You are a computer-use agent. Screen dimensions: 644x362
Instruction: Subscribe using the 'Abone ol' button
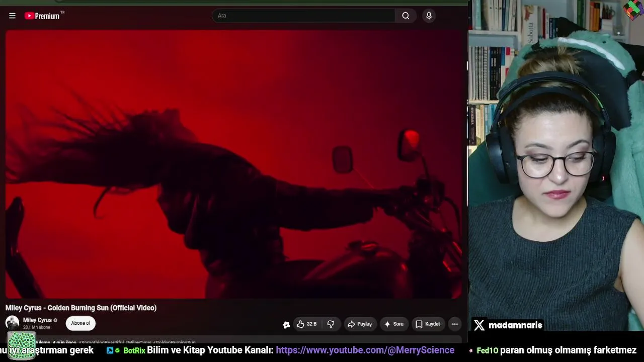point(80,323)
